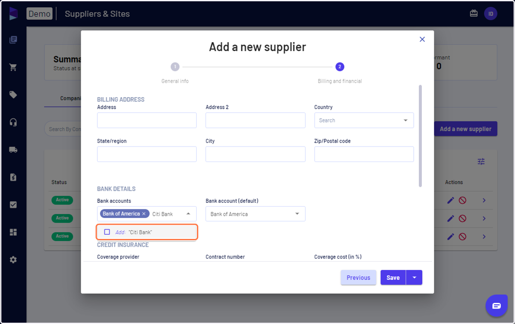Click the Address 2 input field

(255, 120)
